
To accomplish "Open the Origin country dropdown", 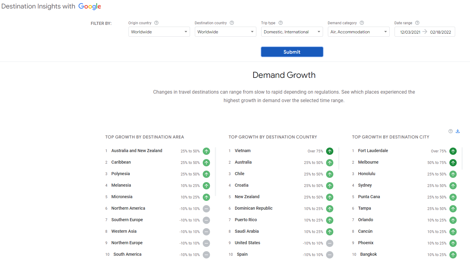I will [159, 32].
